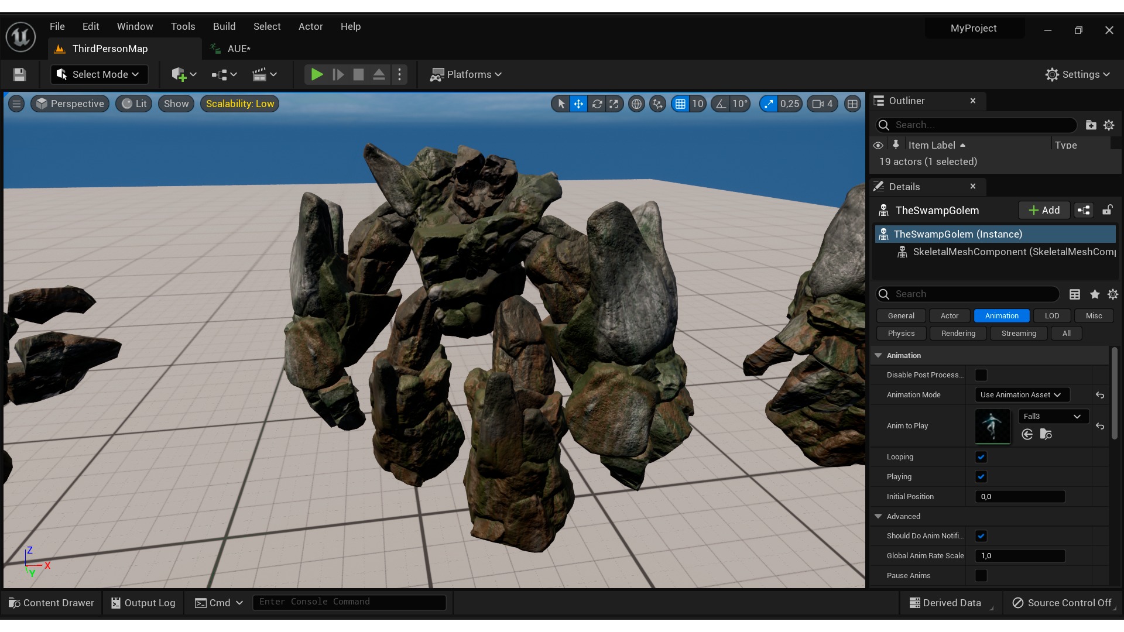Image resolution: width=1124 pixels, height=632 pixels.
Task: Create new folder in Outliner
Action: [1091, 125]
